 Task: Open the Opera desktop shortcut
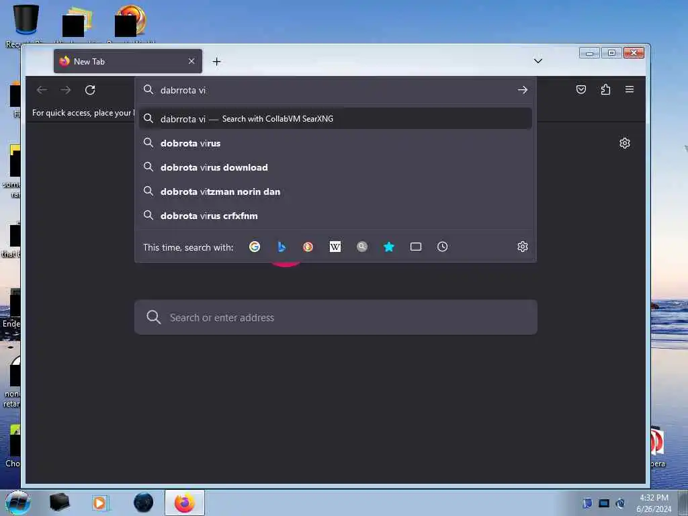coord(657,447)
